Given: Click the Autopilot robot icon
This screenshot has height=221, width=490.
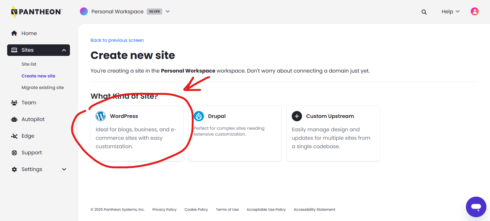Looking at the screenshot, I should tap(14, 119).
